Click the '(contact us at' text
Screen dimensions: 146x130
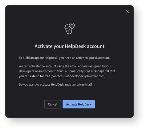pyautogui.click(x=60, y=76)
